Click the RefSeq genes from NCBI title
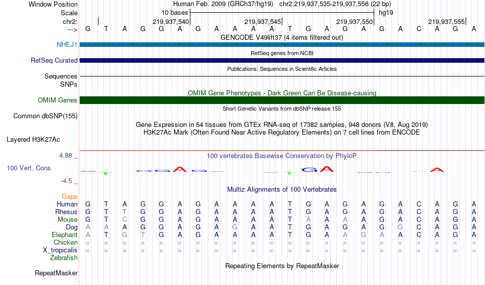The width and height of the screenshot is (485, 285). (282, 53)
